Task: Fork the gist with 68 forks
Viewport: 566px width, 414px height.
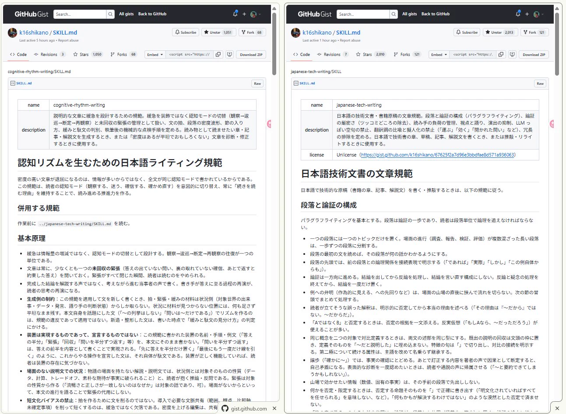Action: (252, 32)
